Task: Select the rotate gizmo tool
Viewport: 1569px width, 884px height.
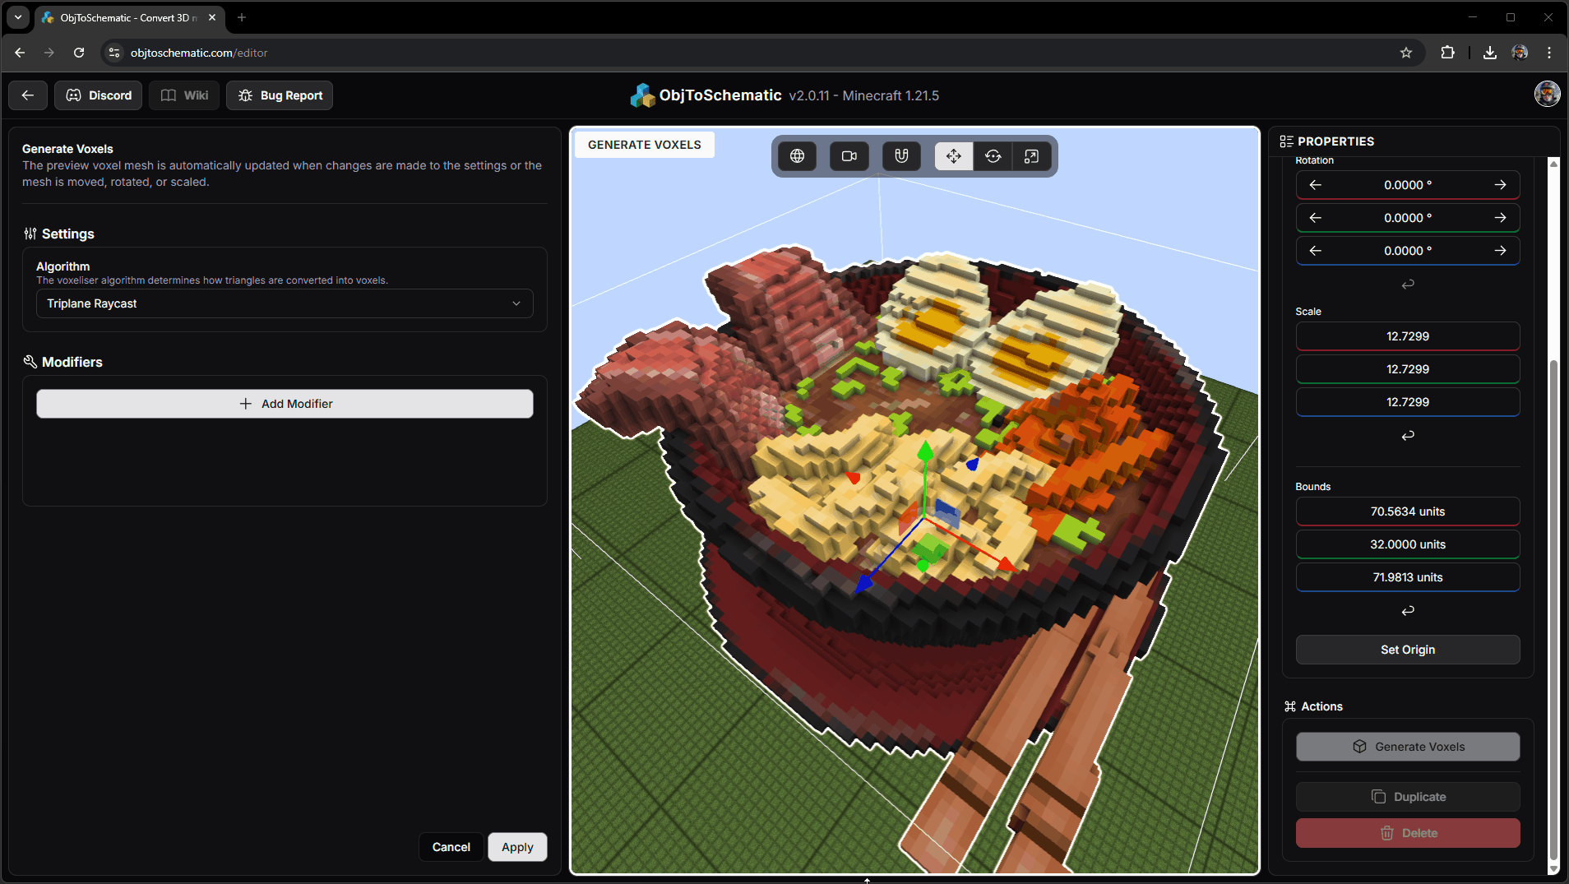Action: click(x=993, y=156)
